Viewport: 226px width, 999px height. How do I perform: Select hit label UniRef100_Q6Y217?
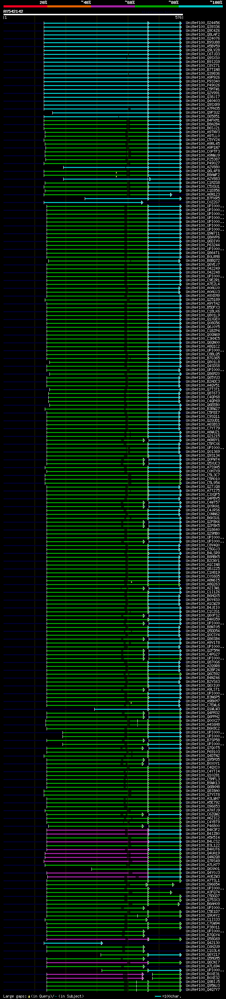[x=203, y=954]
